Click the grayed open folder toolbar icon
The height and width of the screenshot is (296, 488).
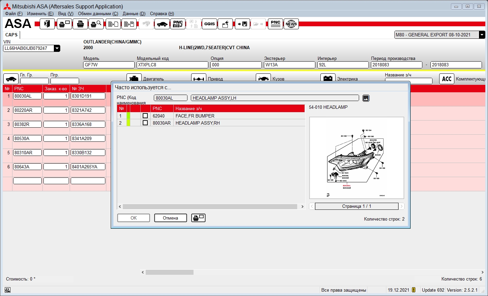[258, 24]
